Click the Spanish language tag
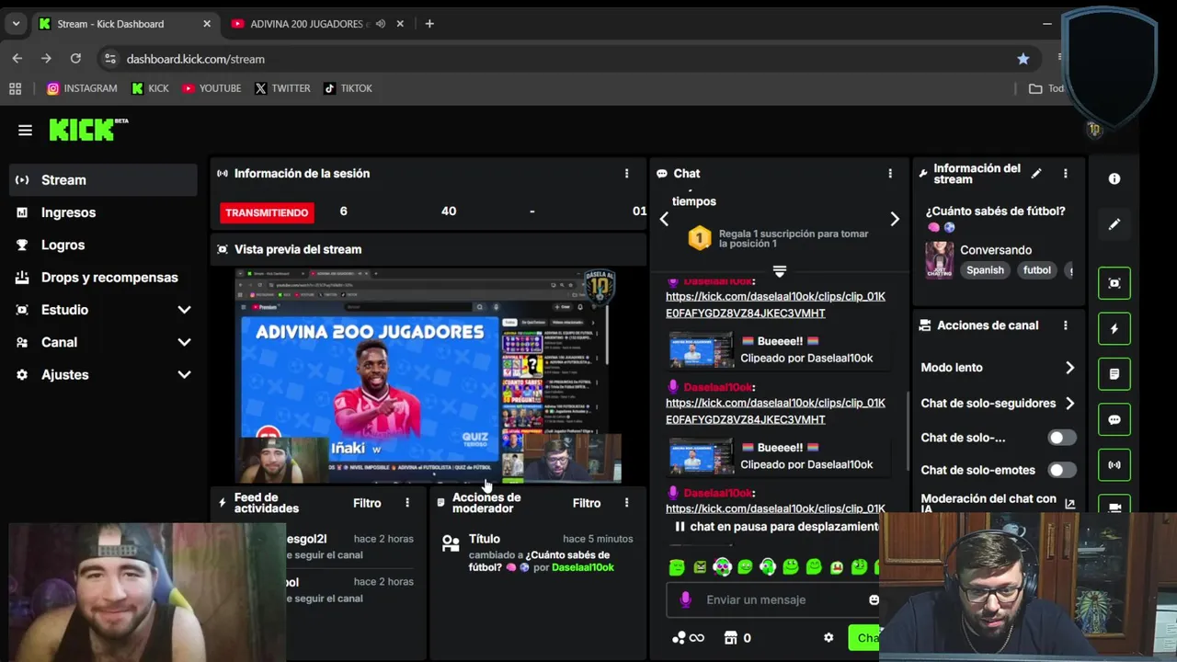1177x662 pixels. pyautogui.click(x=985, y=270)
